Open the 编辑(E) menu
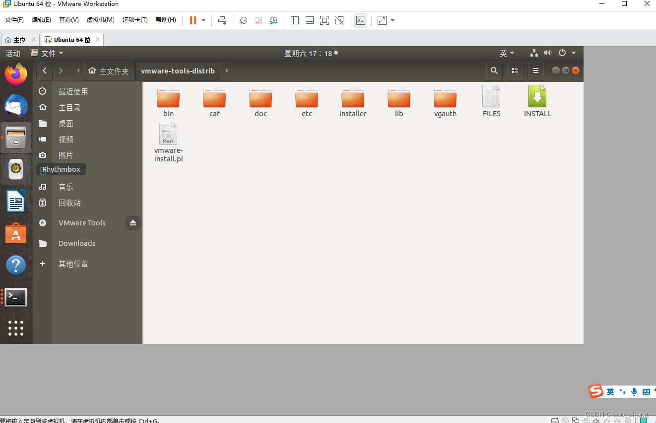The width and height of the screenshot is (656, 423). (41, 20)
